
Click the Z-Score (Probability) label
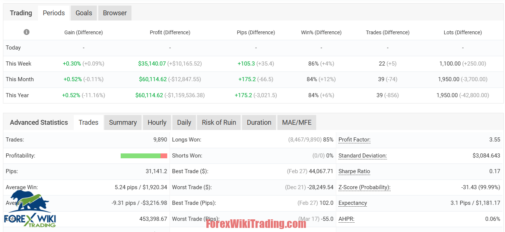coord(365,187)
